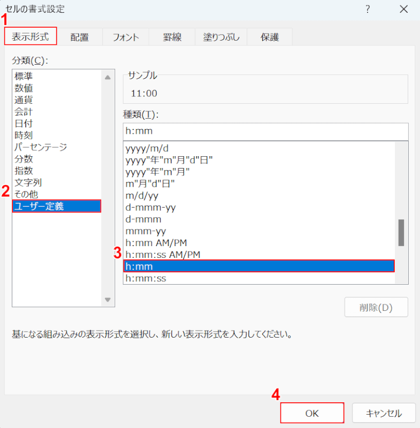Select 文字列 in the category list
Viewport: 420px width, 428px height.
(x=28, y=182)
